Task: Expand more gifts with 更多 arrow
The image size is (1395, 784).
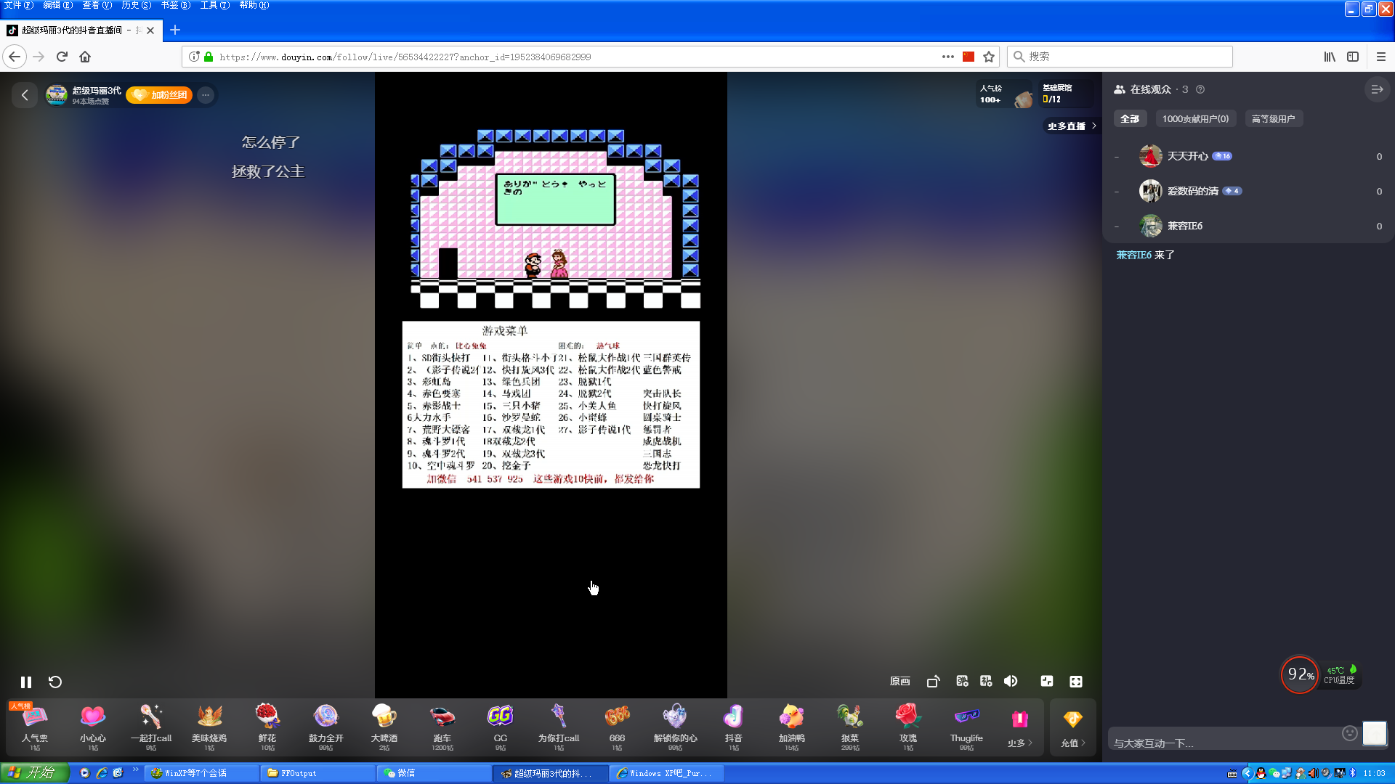Action: pyautogui.click(x=1020, y=727)
